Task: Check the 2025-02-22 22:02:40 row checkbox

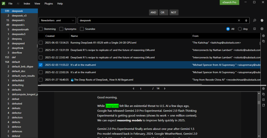Action: point(41,57)
